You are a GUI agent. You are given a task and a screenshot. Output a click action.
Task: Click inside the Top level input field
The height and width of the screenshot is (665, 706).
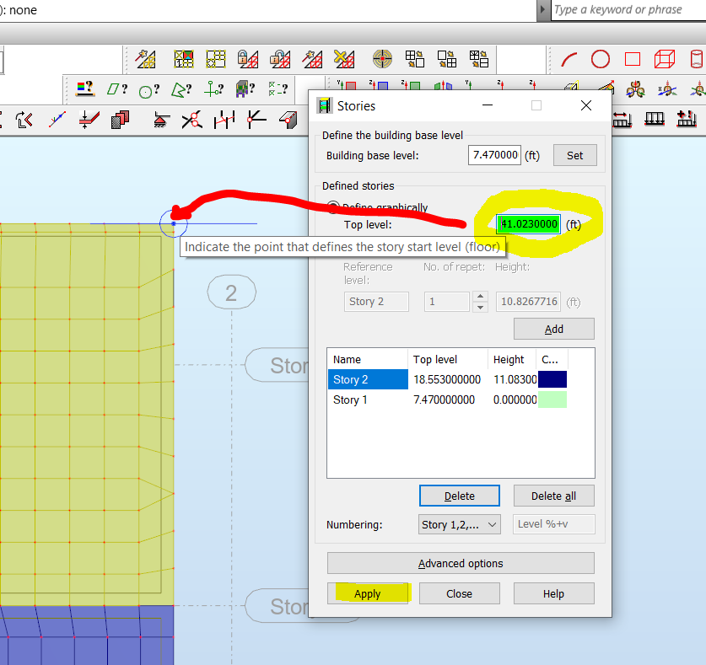point(527,224)
